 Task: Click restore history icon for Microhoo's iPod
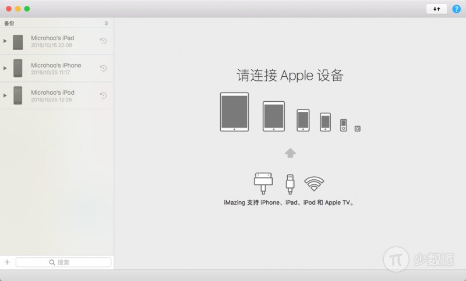click(103, 95)
